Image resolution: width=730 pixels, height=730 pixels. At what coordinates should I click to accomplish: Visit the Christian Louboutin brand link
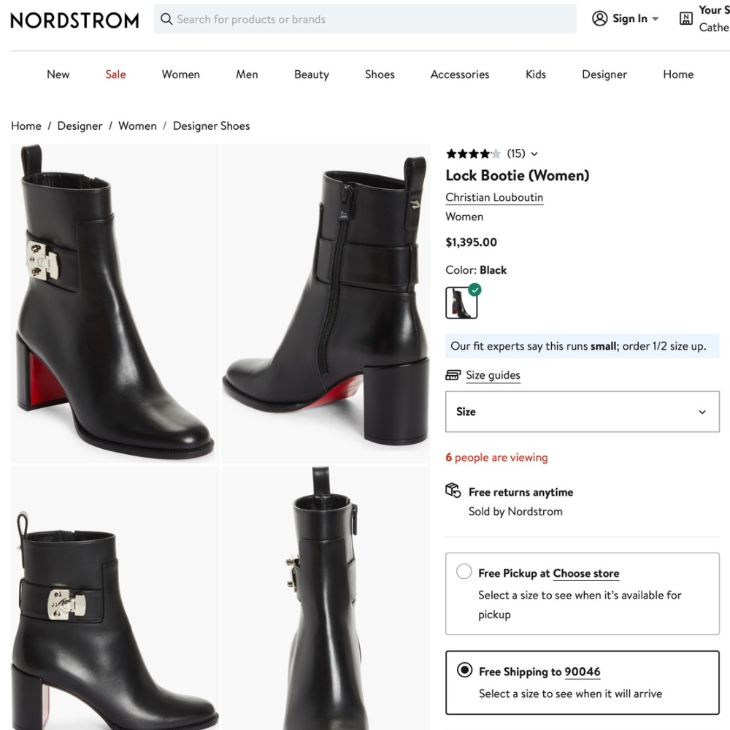(x=494, y=197)
